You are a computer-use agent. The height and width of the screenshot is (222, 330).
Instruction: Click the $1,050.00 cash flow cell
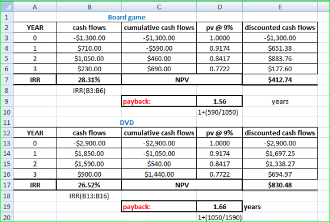(89, 58)
